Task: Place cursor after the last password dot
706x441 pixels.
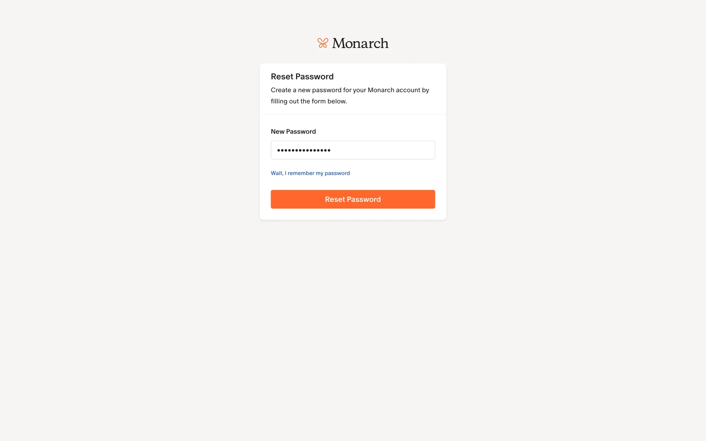Action: coord(331,150)
